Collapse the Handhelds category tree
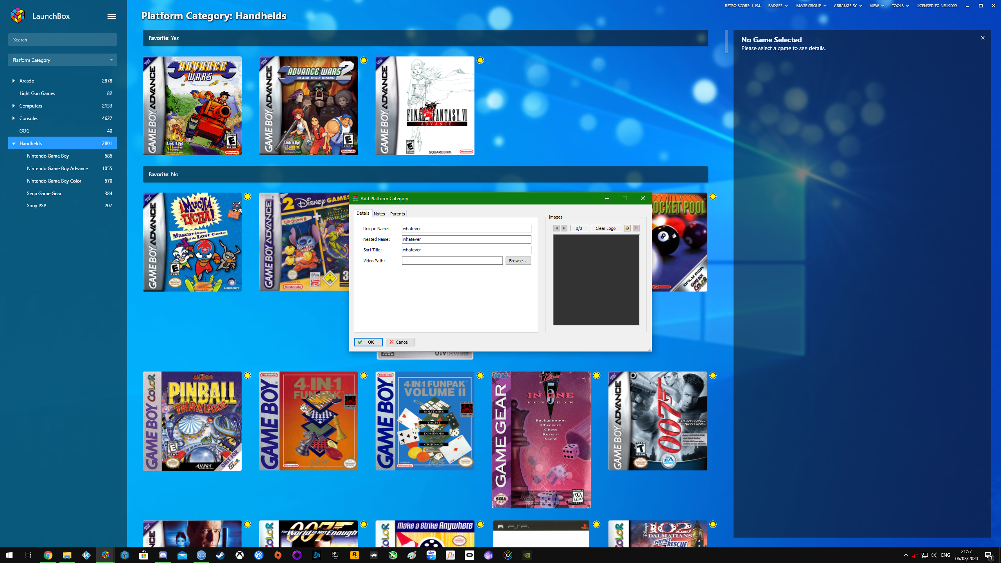This screenshot has width=1001, height=563. (x=14, y=143)
